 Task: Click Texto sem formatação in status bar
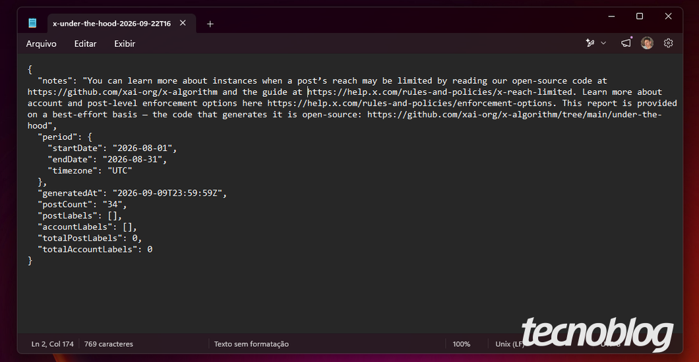click(x=251, y=344)
